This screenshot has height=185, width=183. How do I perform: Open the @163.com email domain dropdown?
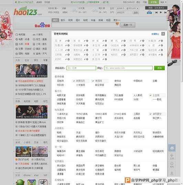click(132, 8)
